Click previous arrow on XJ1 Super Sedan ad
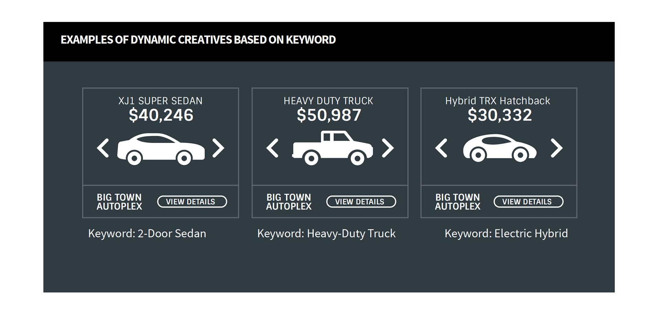This screenshot has height=332, width=661. tap(103, 148)
